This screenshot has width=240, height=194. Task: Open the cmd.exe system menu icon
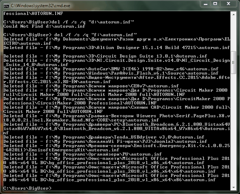(6, 6)
